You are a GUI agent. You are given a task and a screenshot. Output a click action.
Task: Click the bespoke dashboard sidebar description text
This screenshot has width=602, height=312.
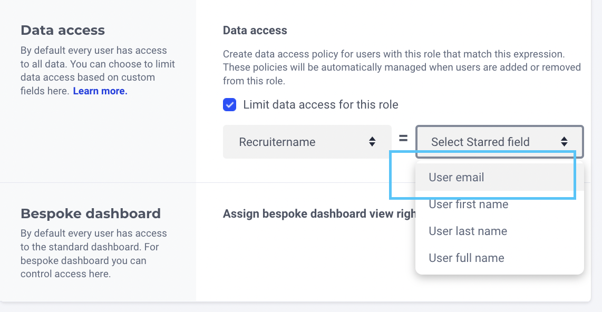point(94,253)
